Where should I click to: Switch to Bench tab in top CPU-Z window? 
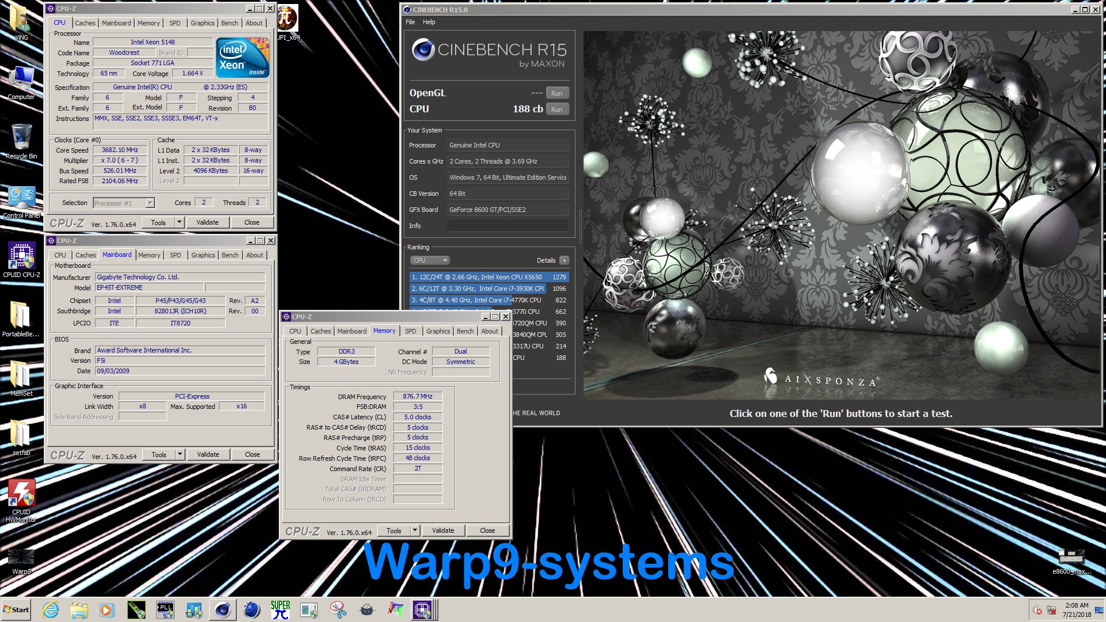[x=229, y=23]
